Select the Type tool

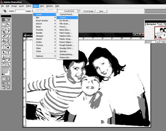8,52
